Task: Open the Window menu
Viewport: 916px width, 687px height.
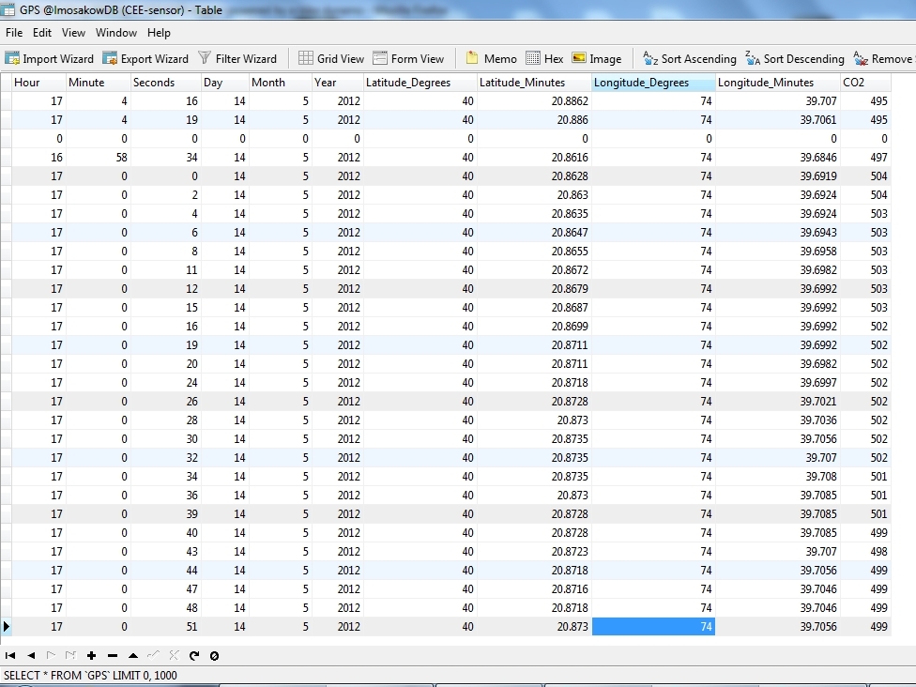Action: point(115,33)
